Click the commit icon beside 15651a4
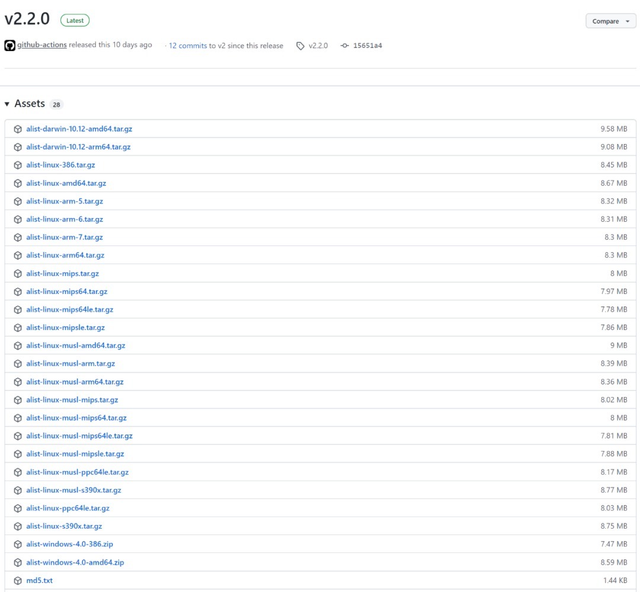This screenshot has height=592, width=640. tap(345, 46)
